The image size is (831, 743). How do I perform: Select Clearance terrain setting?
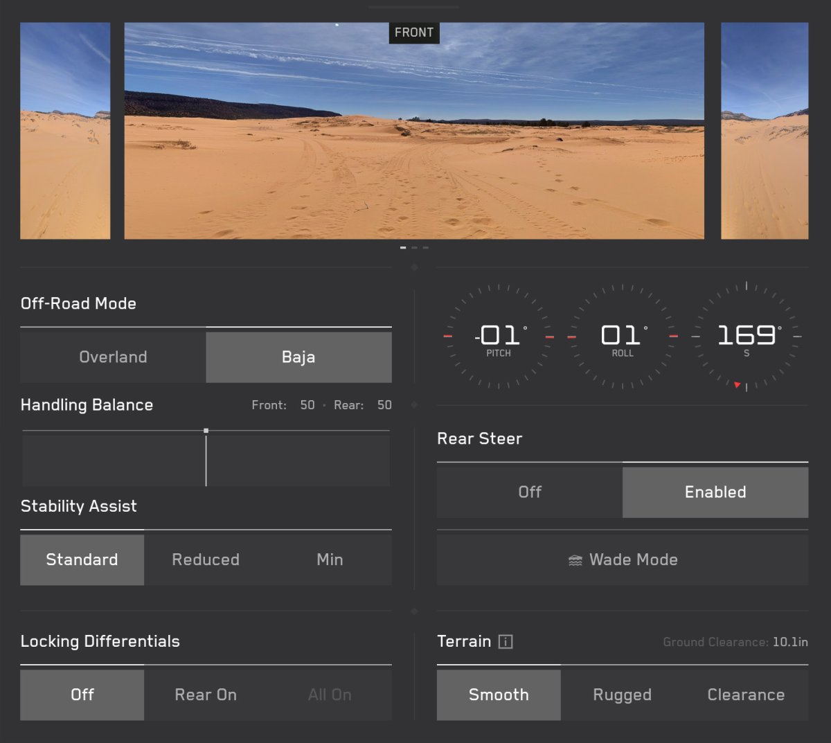click(746, 695)
